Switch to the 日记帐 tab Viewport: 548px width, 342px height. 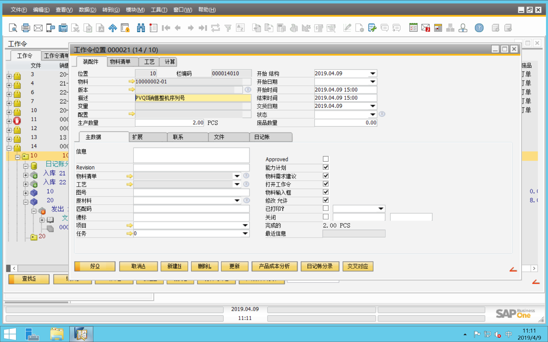271,137
